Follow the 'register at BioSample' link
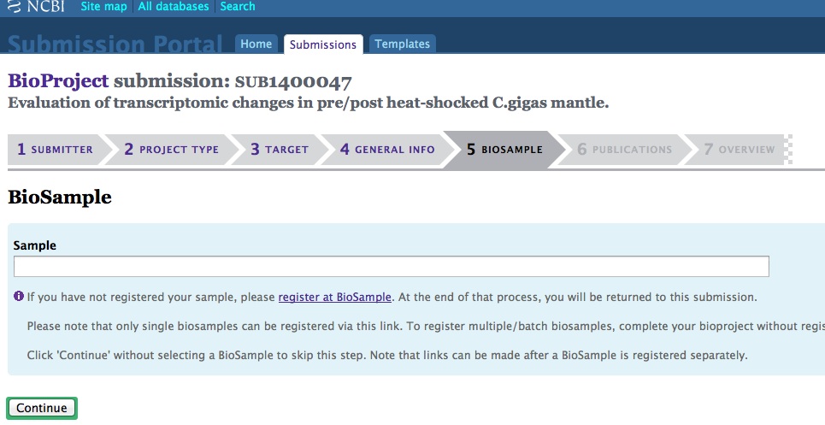 [334, 298]
